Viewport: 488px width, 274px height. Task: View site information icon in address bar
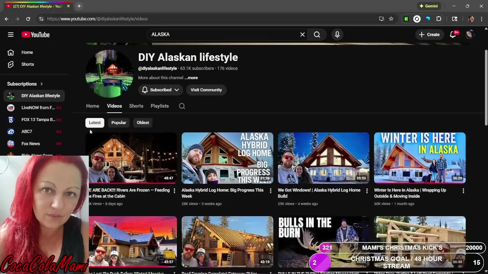pos(41,19)
